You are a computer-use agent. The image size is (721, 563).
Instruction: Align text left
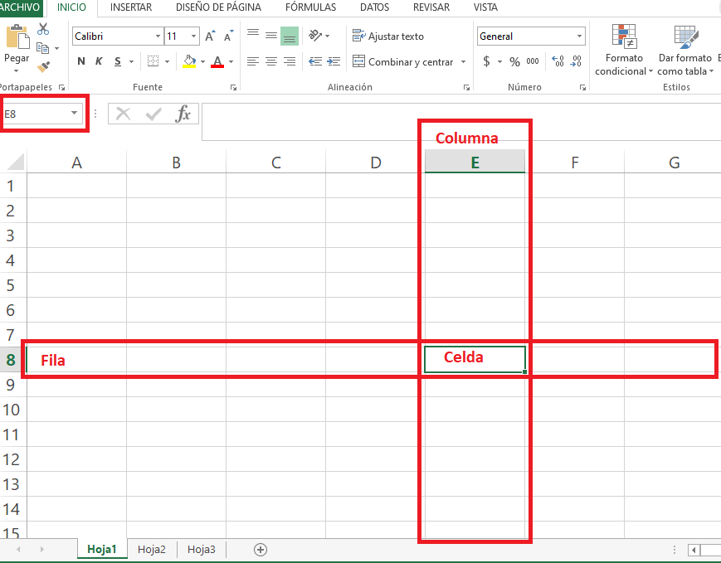click(x=253, y=61)
